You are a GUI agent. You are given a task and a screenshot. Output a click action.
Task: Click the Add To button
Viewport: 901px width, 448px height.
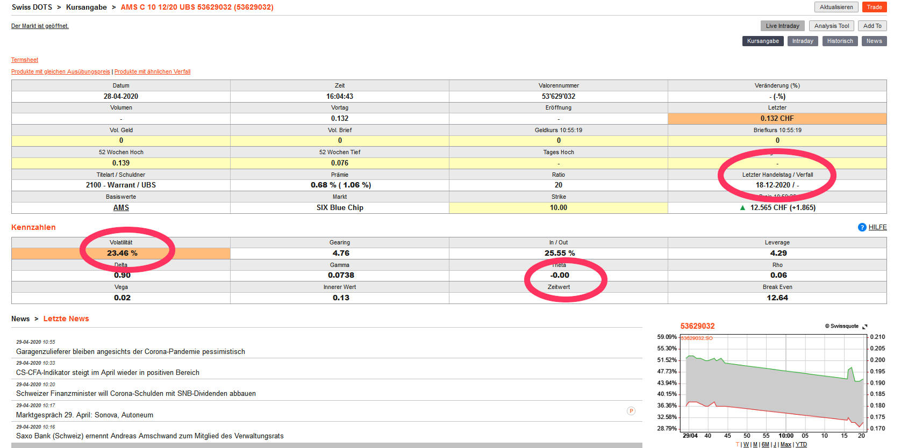(873, 26)
